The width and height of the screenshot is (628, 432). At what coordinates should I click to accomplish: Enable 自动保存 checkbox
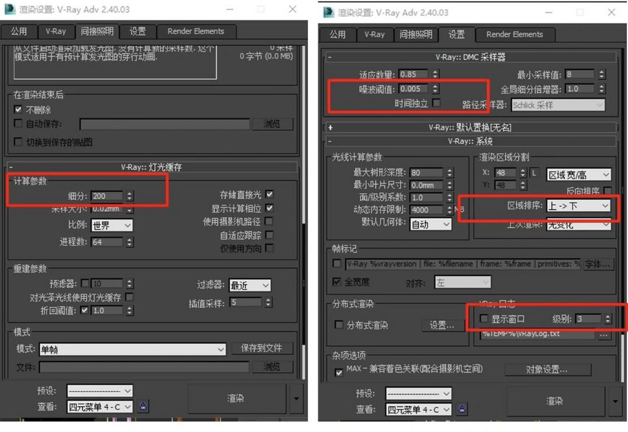click(x=18, y=123)
